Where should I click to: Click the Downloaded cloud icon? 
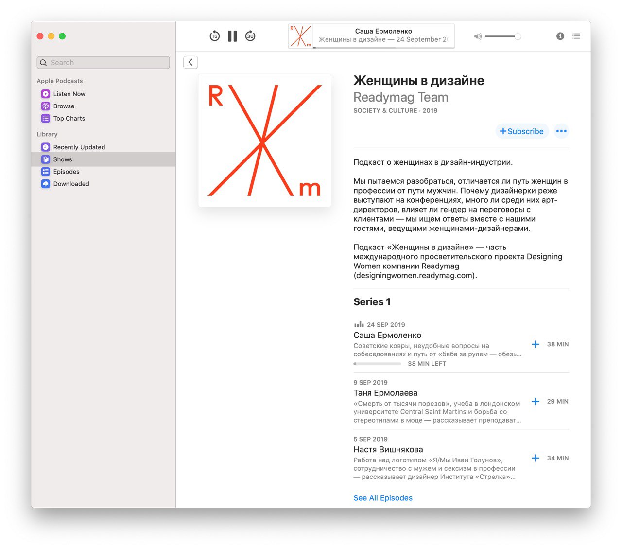click(45, 184)
